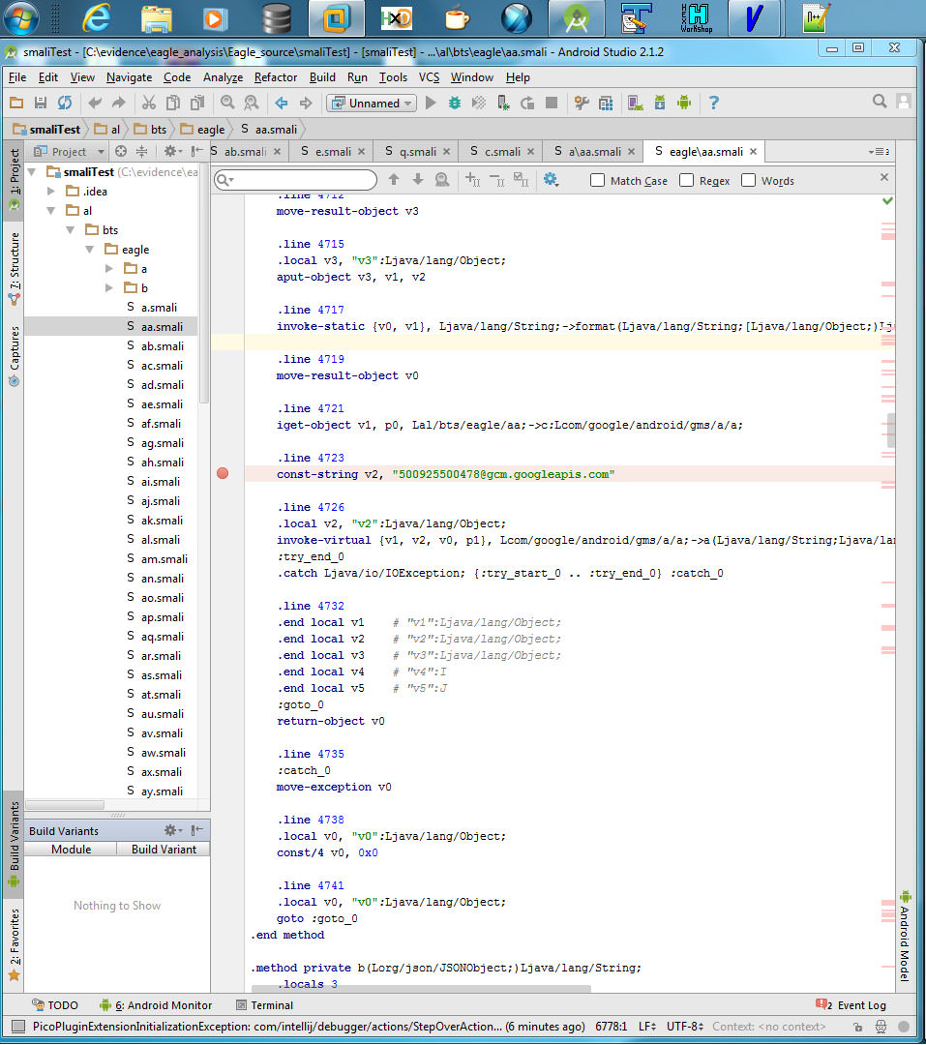The image size is (926, 1045).
Task: Expand the .idea folder in tree
Action: point(51,192)
